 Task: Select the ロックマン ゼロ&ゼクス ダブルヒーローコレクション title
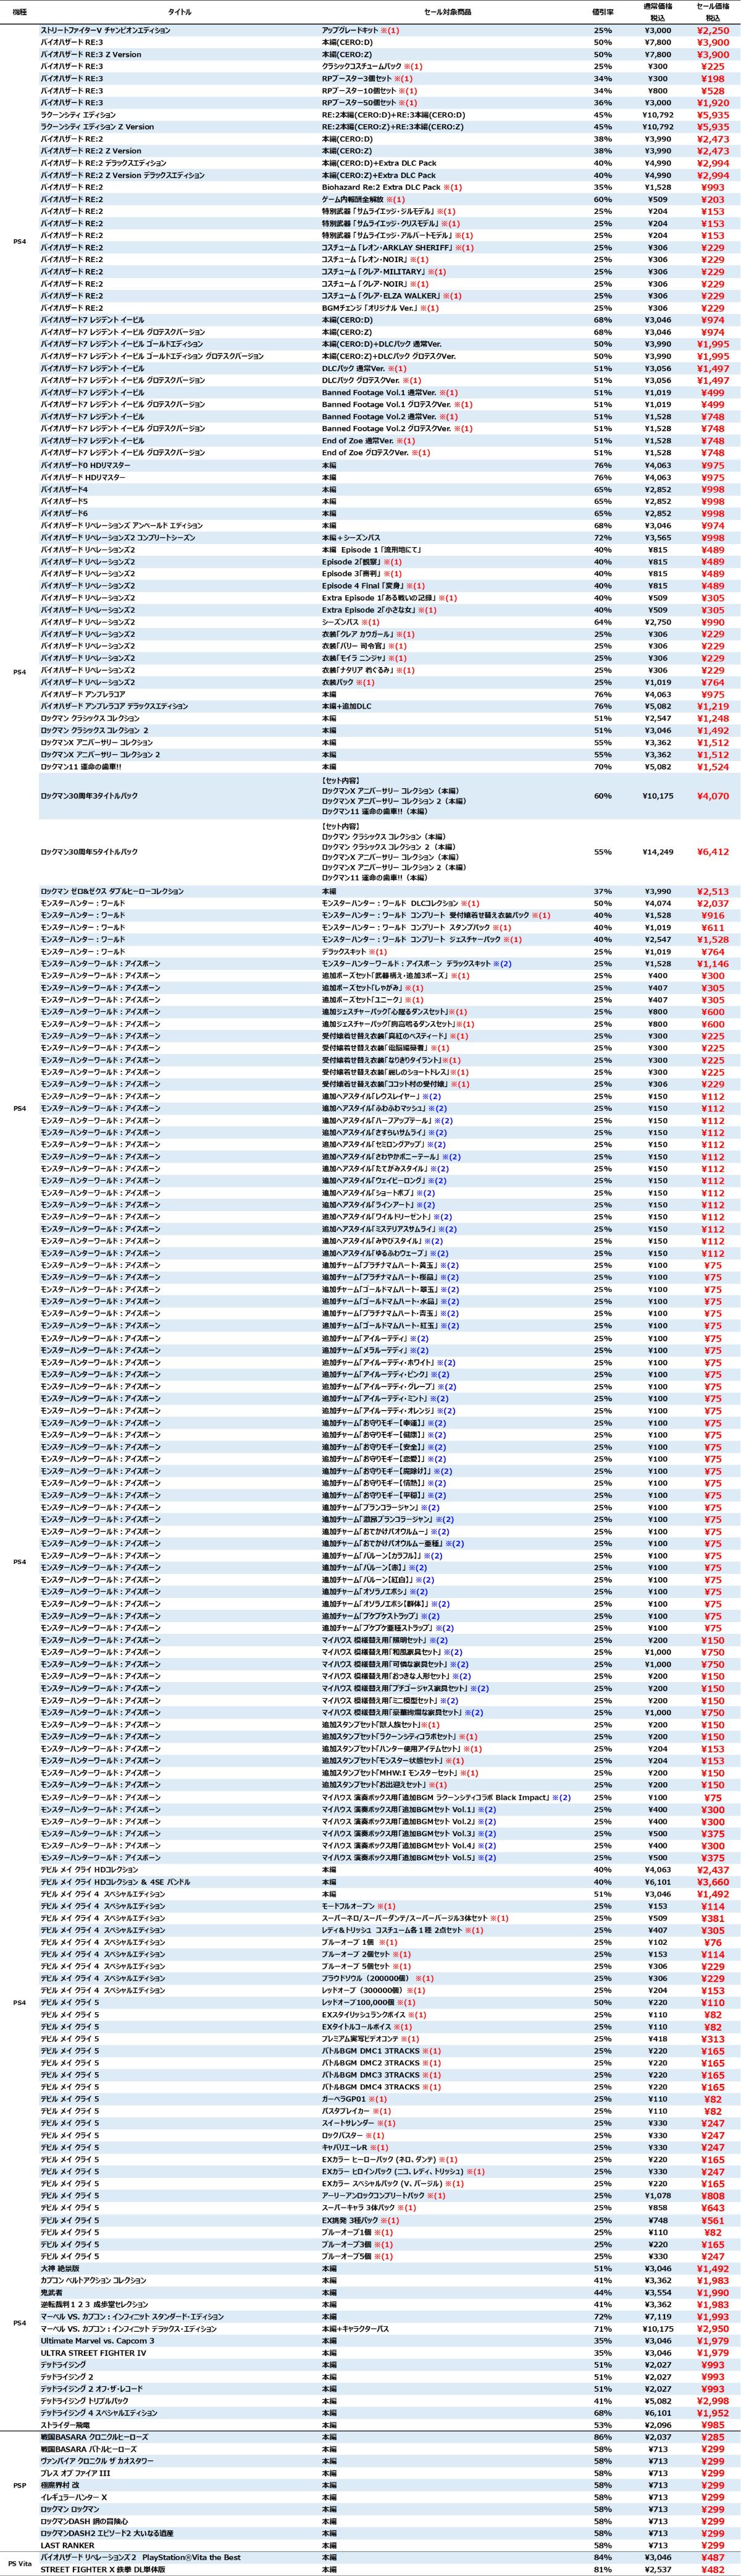click(x=112, y=891)
